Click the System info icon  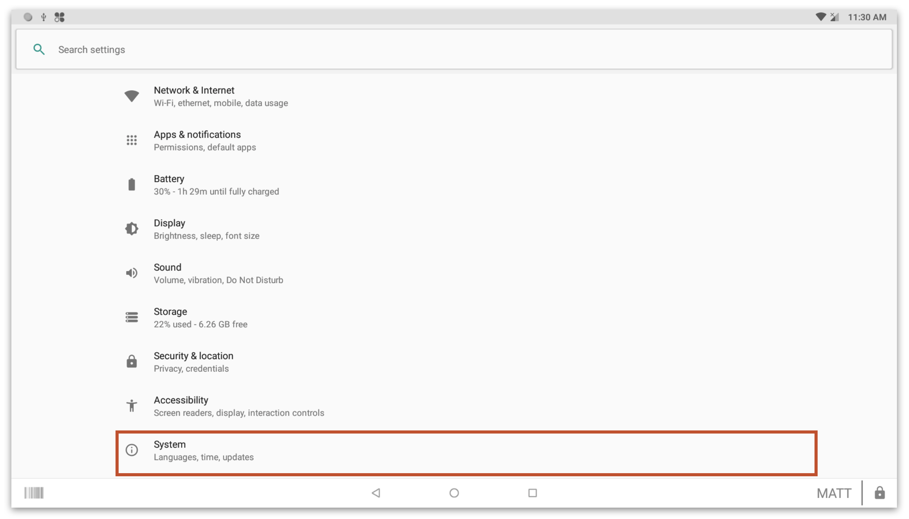click(132, 450)
